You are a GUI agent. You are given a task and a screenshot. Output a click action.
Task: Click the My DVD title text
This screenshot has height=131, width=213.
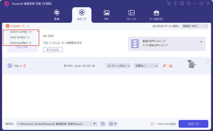click(x=48, y=36)
